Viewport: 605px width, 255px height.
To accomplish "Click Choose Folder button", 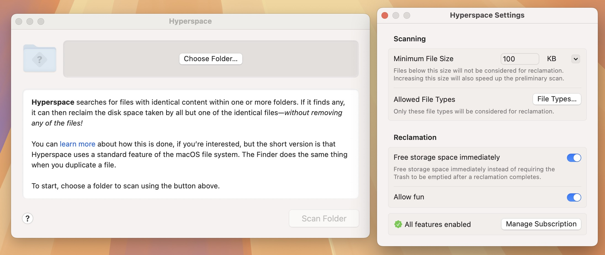I will click(211, 59).
